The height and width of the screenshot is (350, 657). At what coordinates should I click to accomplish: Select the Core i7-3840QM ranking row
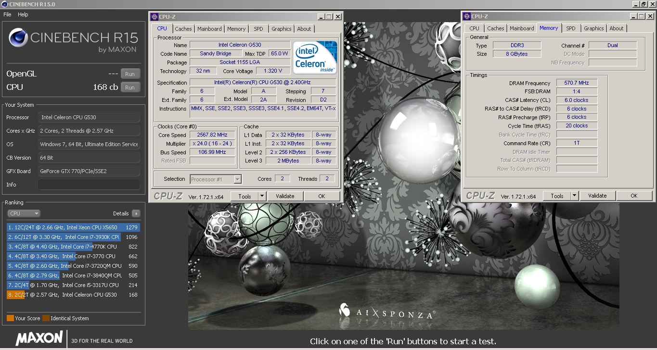coord(73,275)
